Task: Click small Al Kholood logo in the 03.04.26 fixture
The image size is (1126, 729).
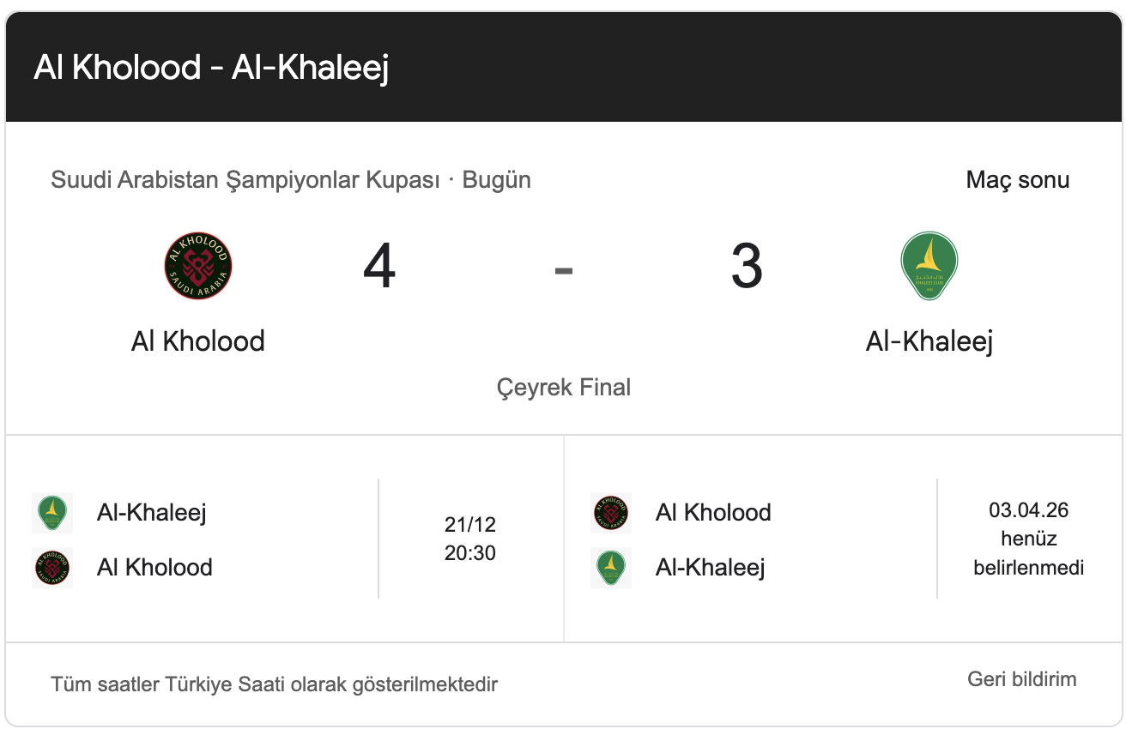Action: coord(611,513)
